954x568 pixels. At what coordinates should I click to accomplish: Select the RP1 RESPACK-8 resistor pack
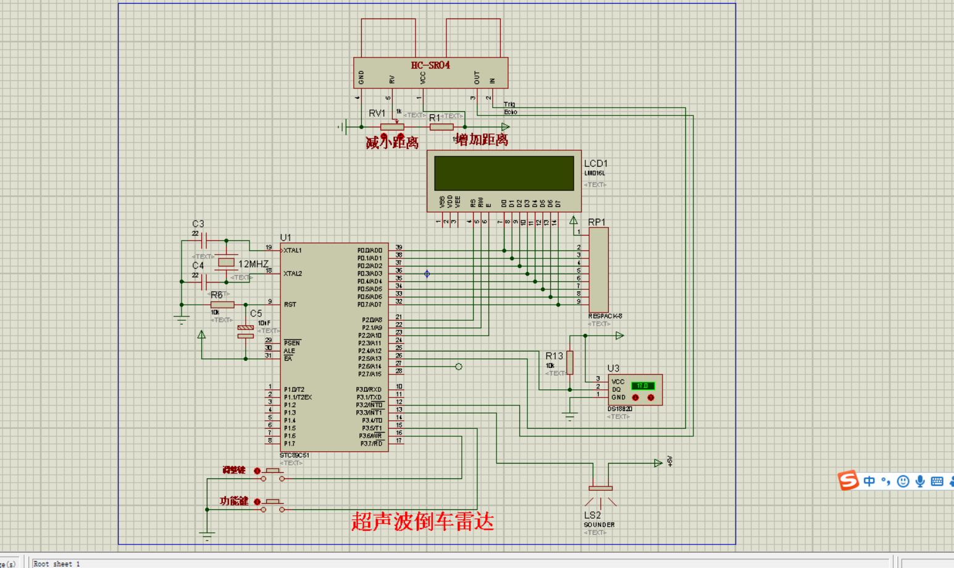(598, 270)
